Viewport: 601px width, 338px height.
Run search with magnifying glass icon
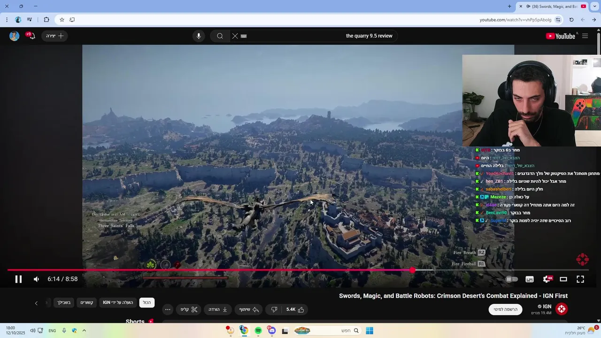click(x=220, y=36)
